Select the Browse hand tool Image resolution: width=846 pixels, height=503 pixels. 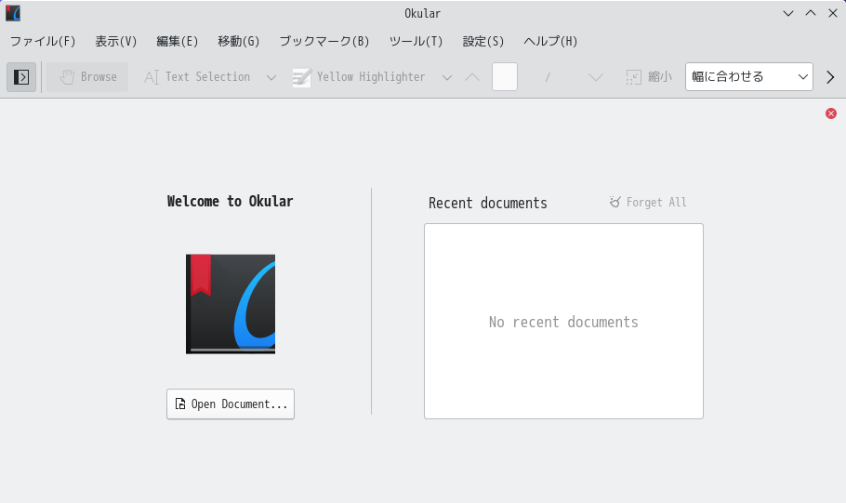(x=87, y=77)
